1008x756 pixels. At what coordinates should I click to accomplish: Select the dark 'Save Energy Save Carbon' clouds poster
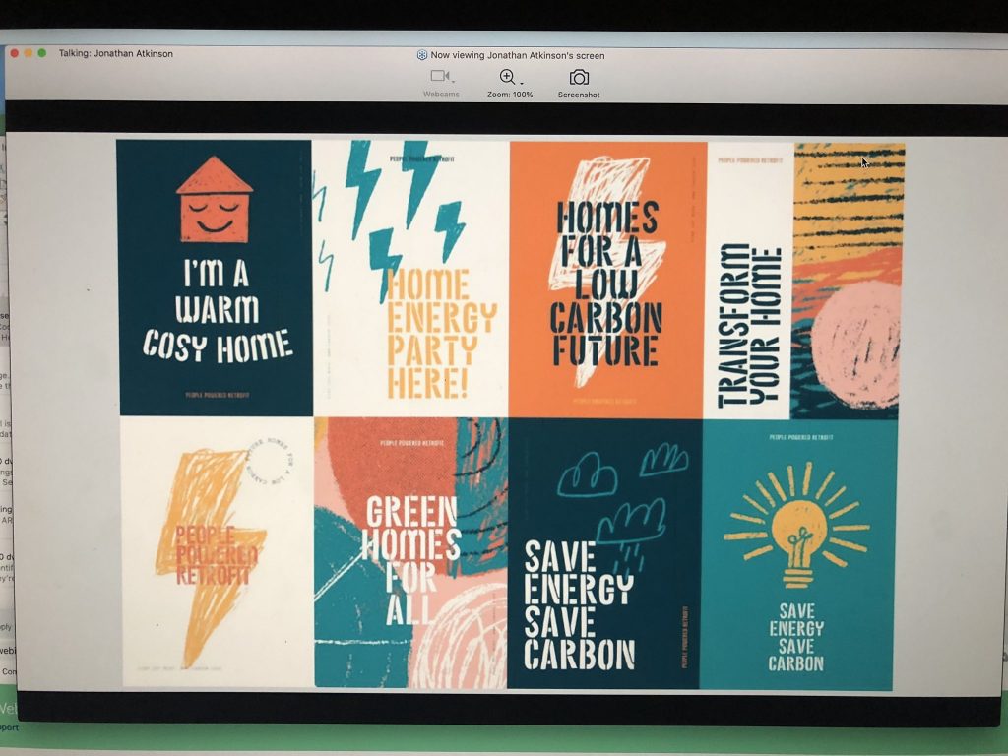pyautogui.click(x=605, y=554)
